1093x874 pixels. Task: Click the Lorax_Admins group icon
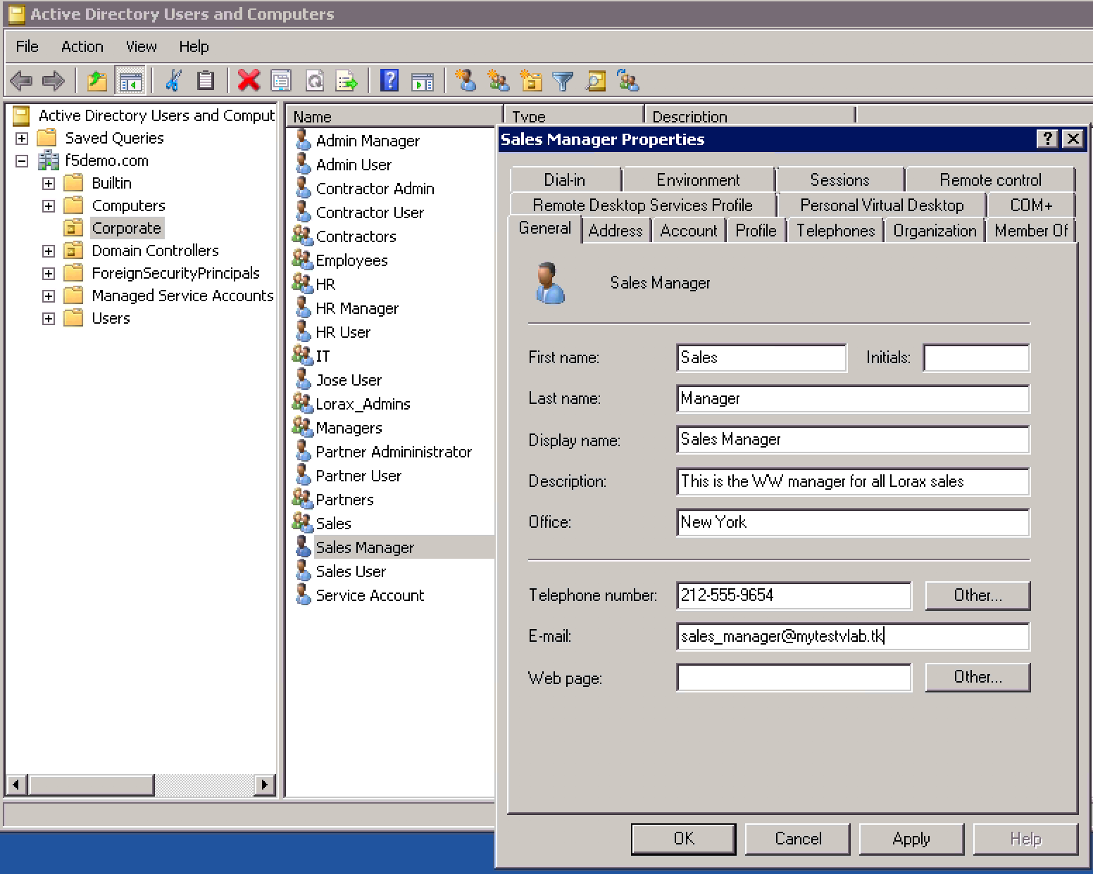[x=303, y=403]
